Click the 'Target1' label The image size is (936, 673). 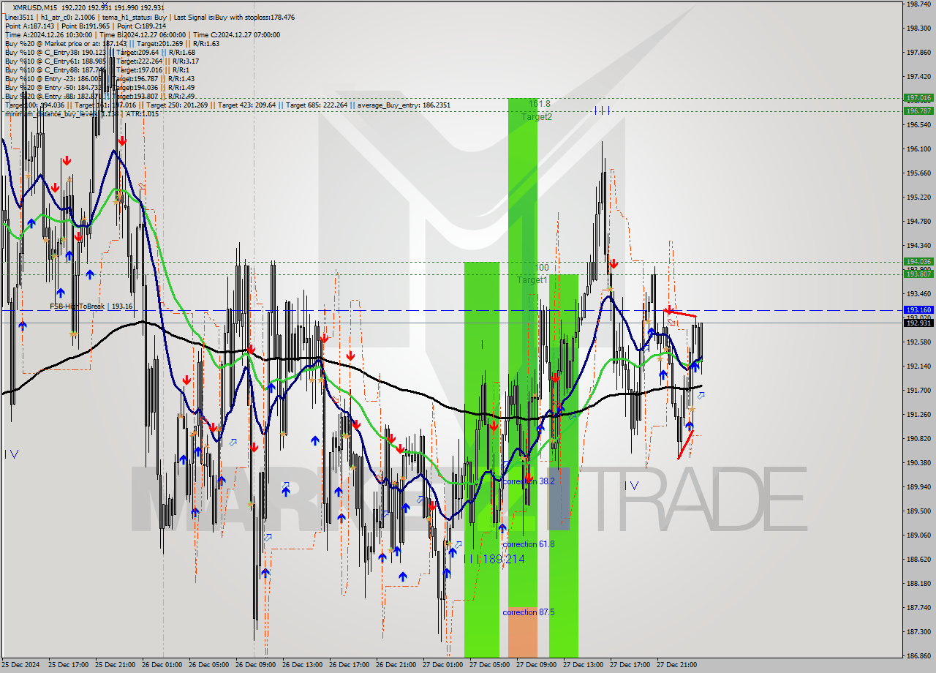(532, 280)
